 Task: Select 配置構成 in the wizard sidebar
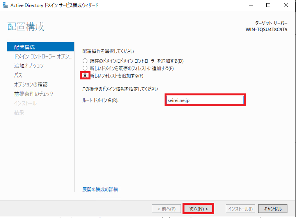(40, 47)
